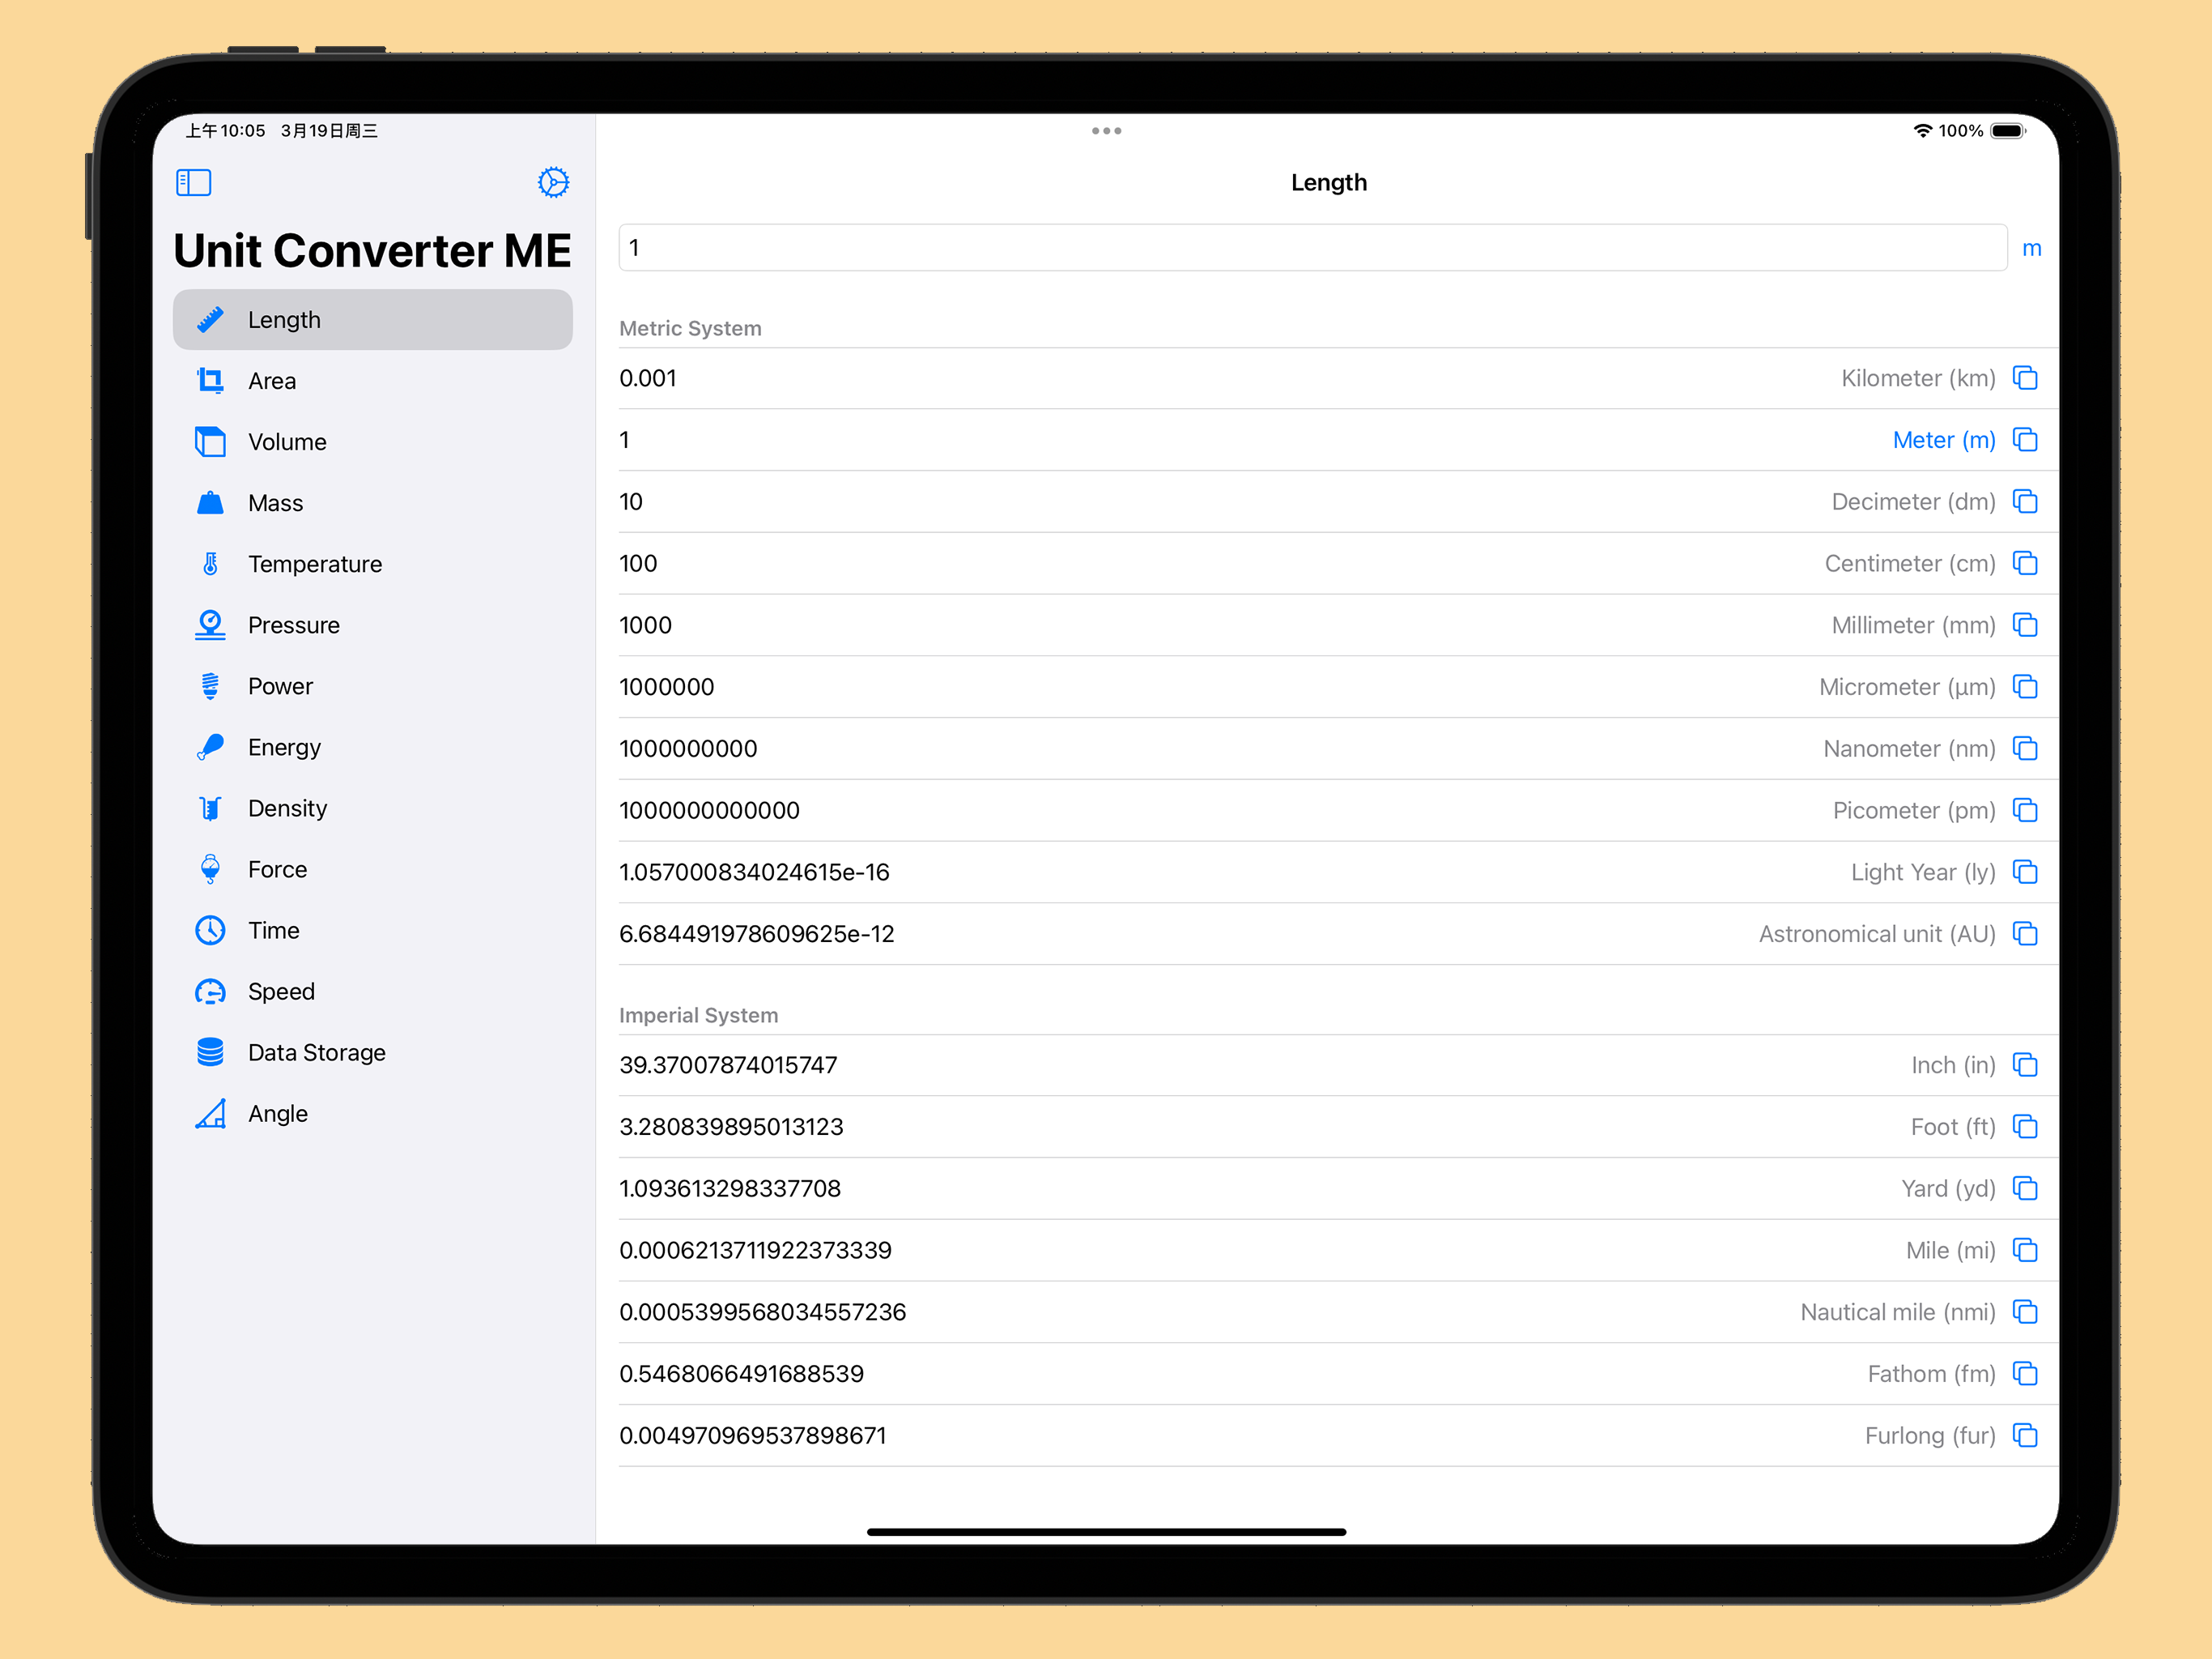
Task: Tap the three-dot multitasking control
Action: click(1106, 131)
